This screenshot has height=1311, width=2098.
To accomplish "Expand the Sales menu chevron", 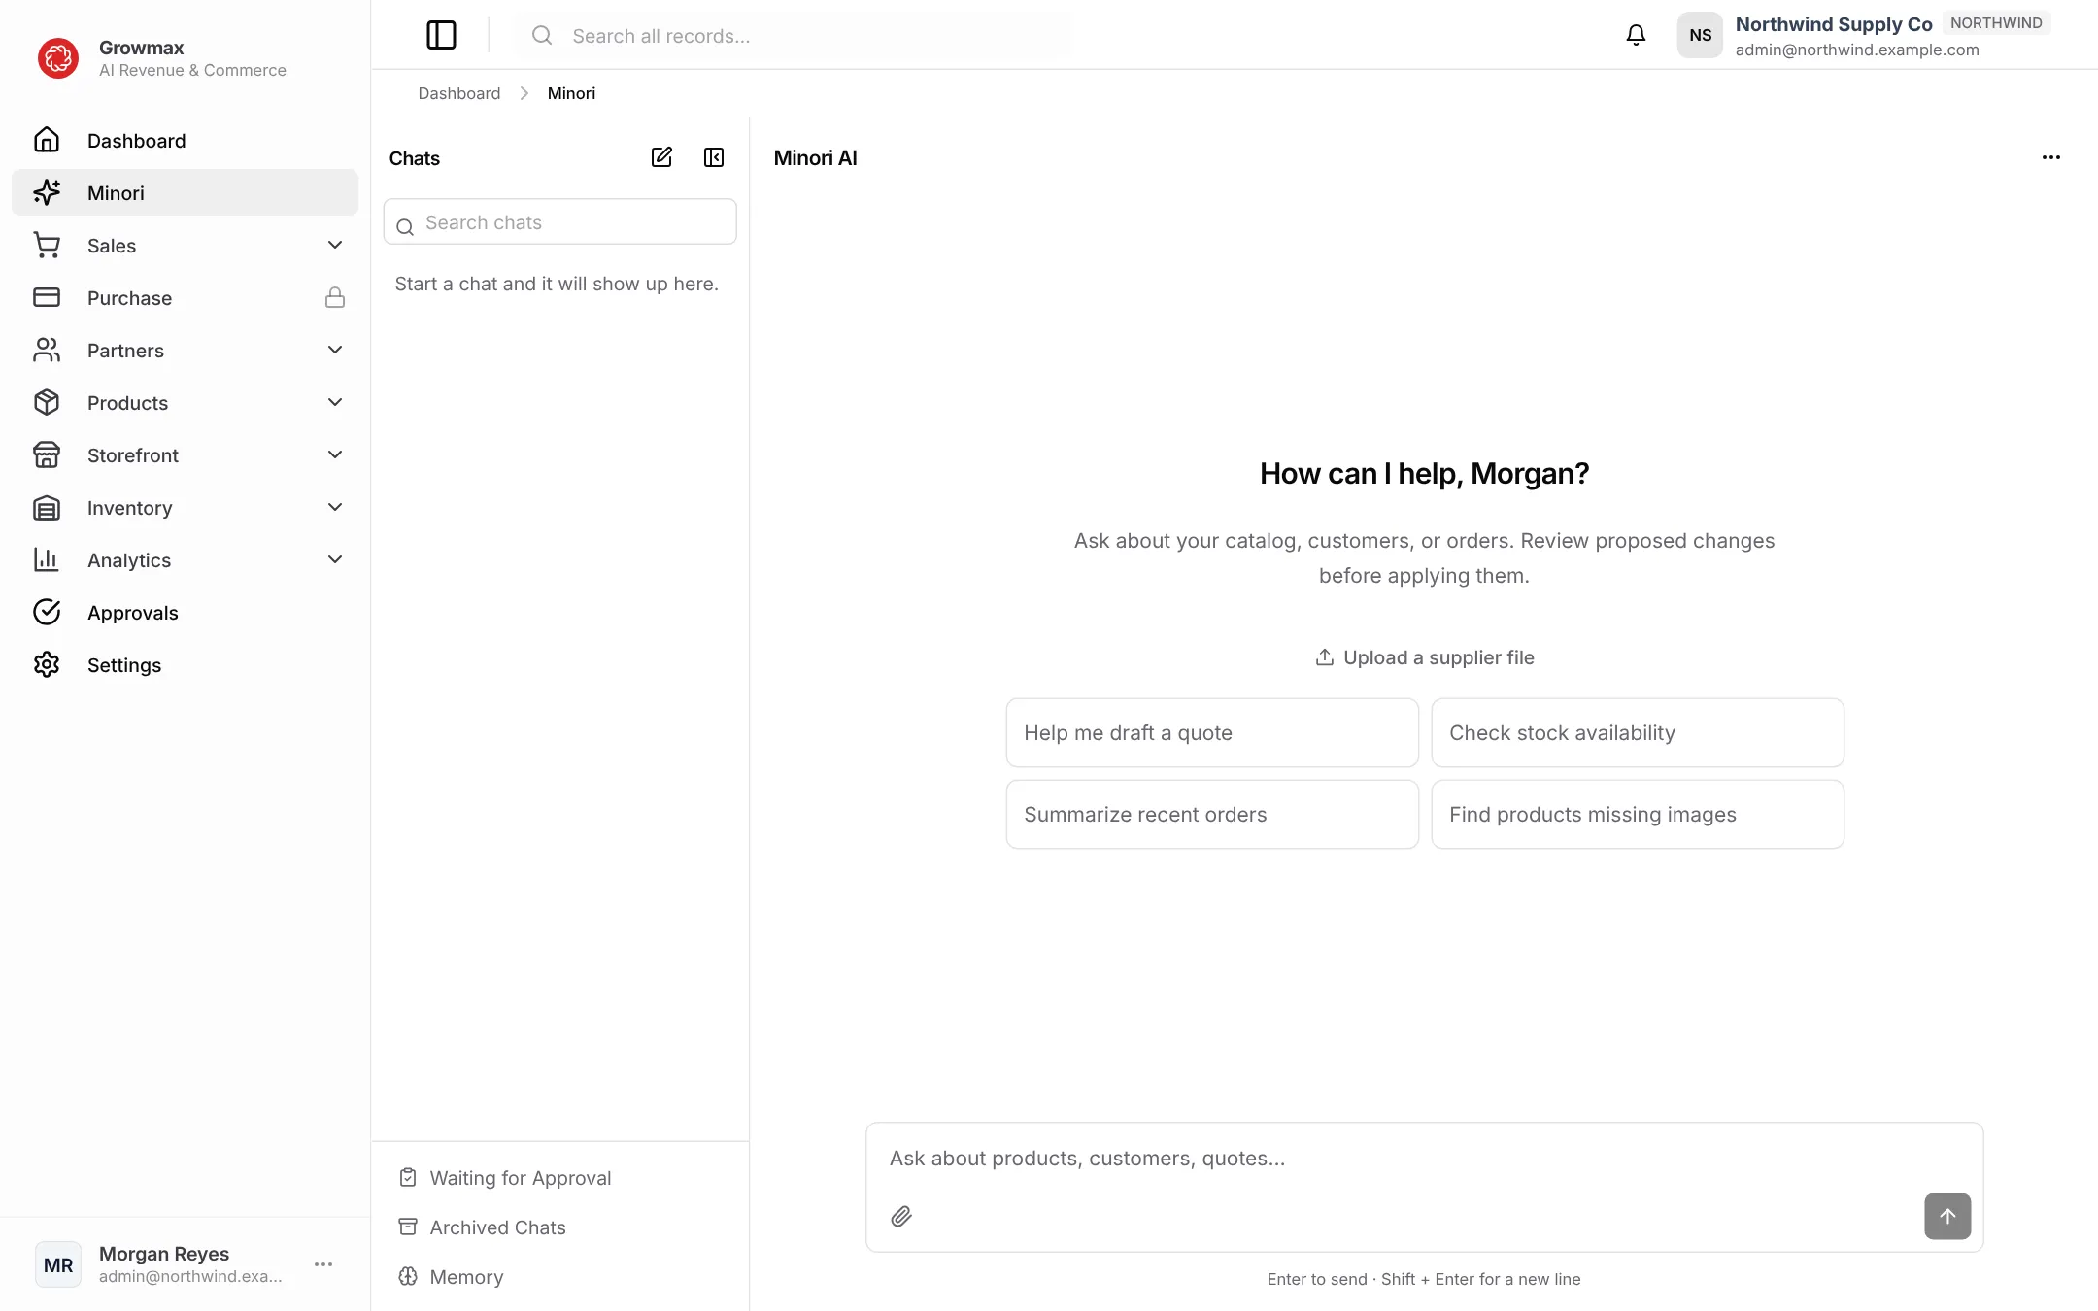I will 335,245.
